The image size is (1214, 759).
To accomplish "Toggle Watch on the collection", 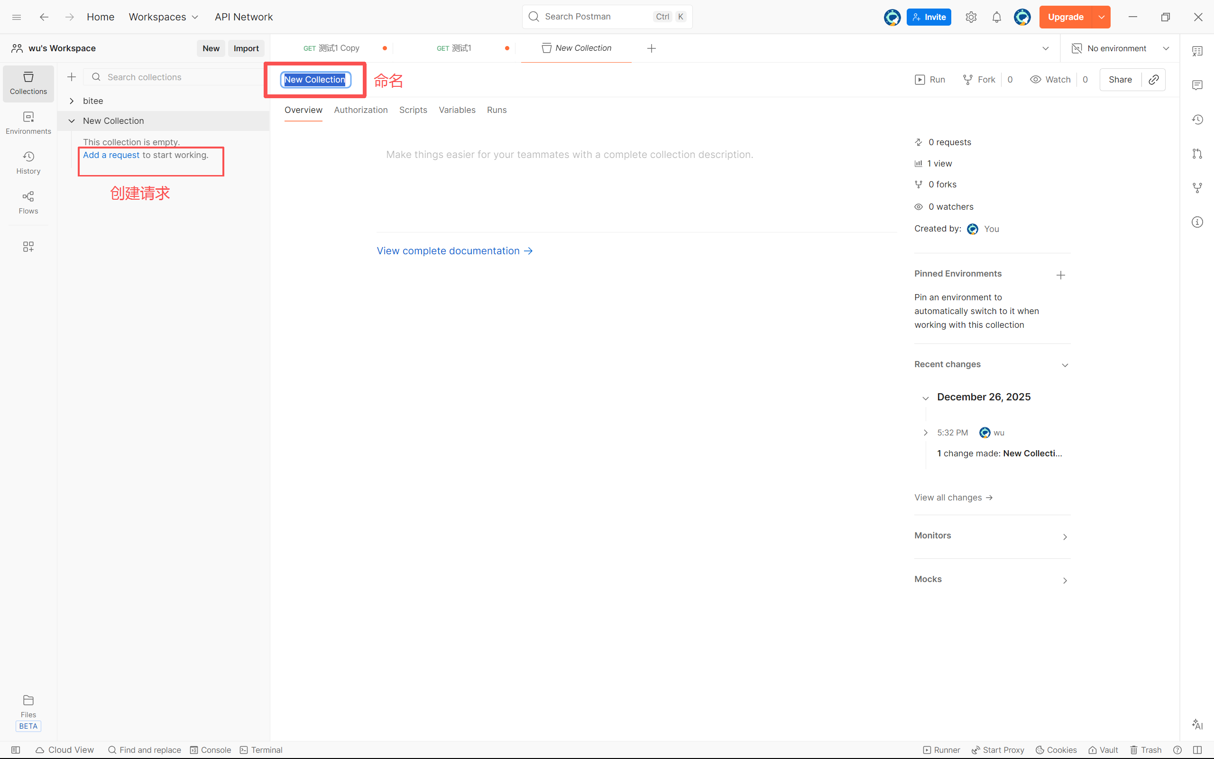I will (1050, 79).
